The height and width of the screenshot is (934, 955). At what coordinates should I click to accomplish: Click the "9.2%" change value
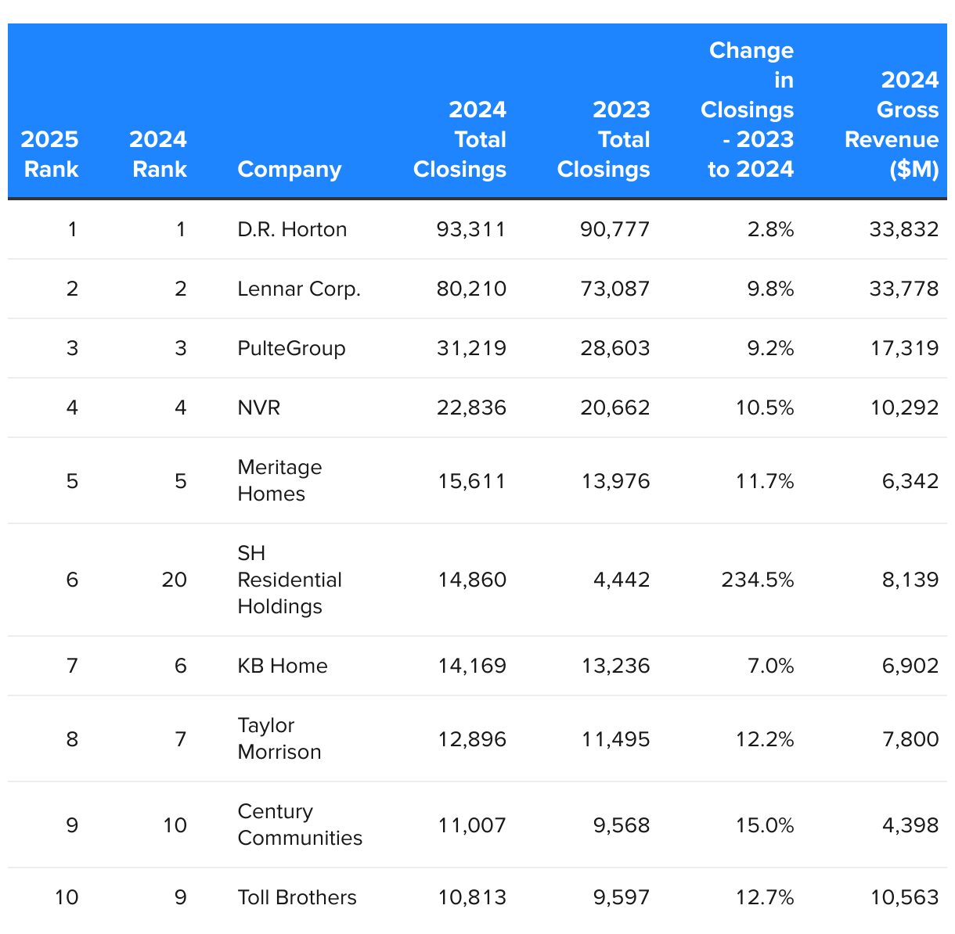(771, 348)
